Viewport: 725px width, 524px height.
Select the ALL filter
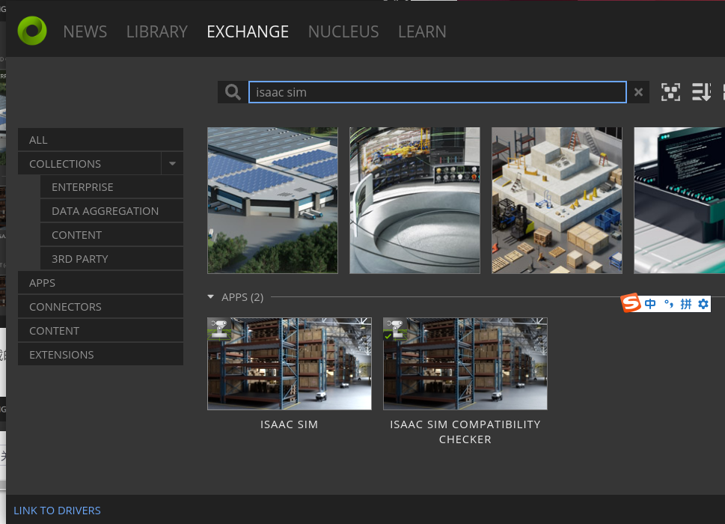[x=100, y=140]
